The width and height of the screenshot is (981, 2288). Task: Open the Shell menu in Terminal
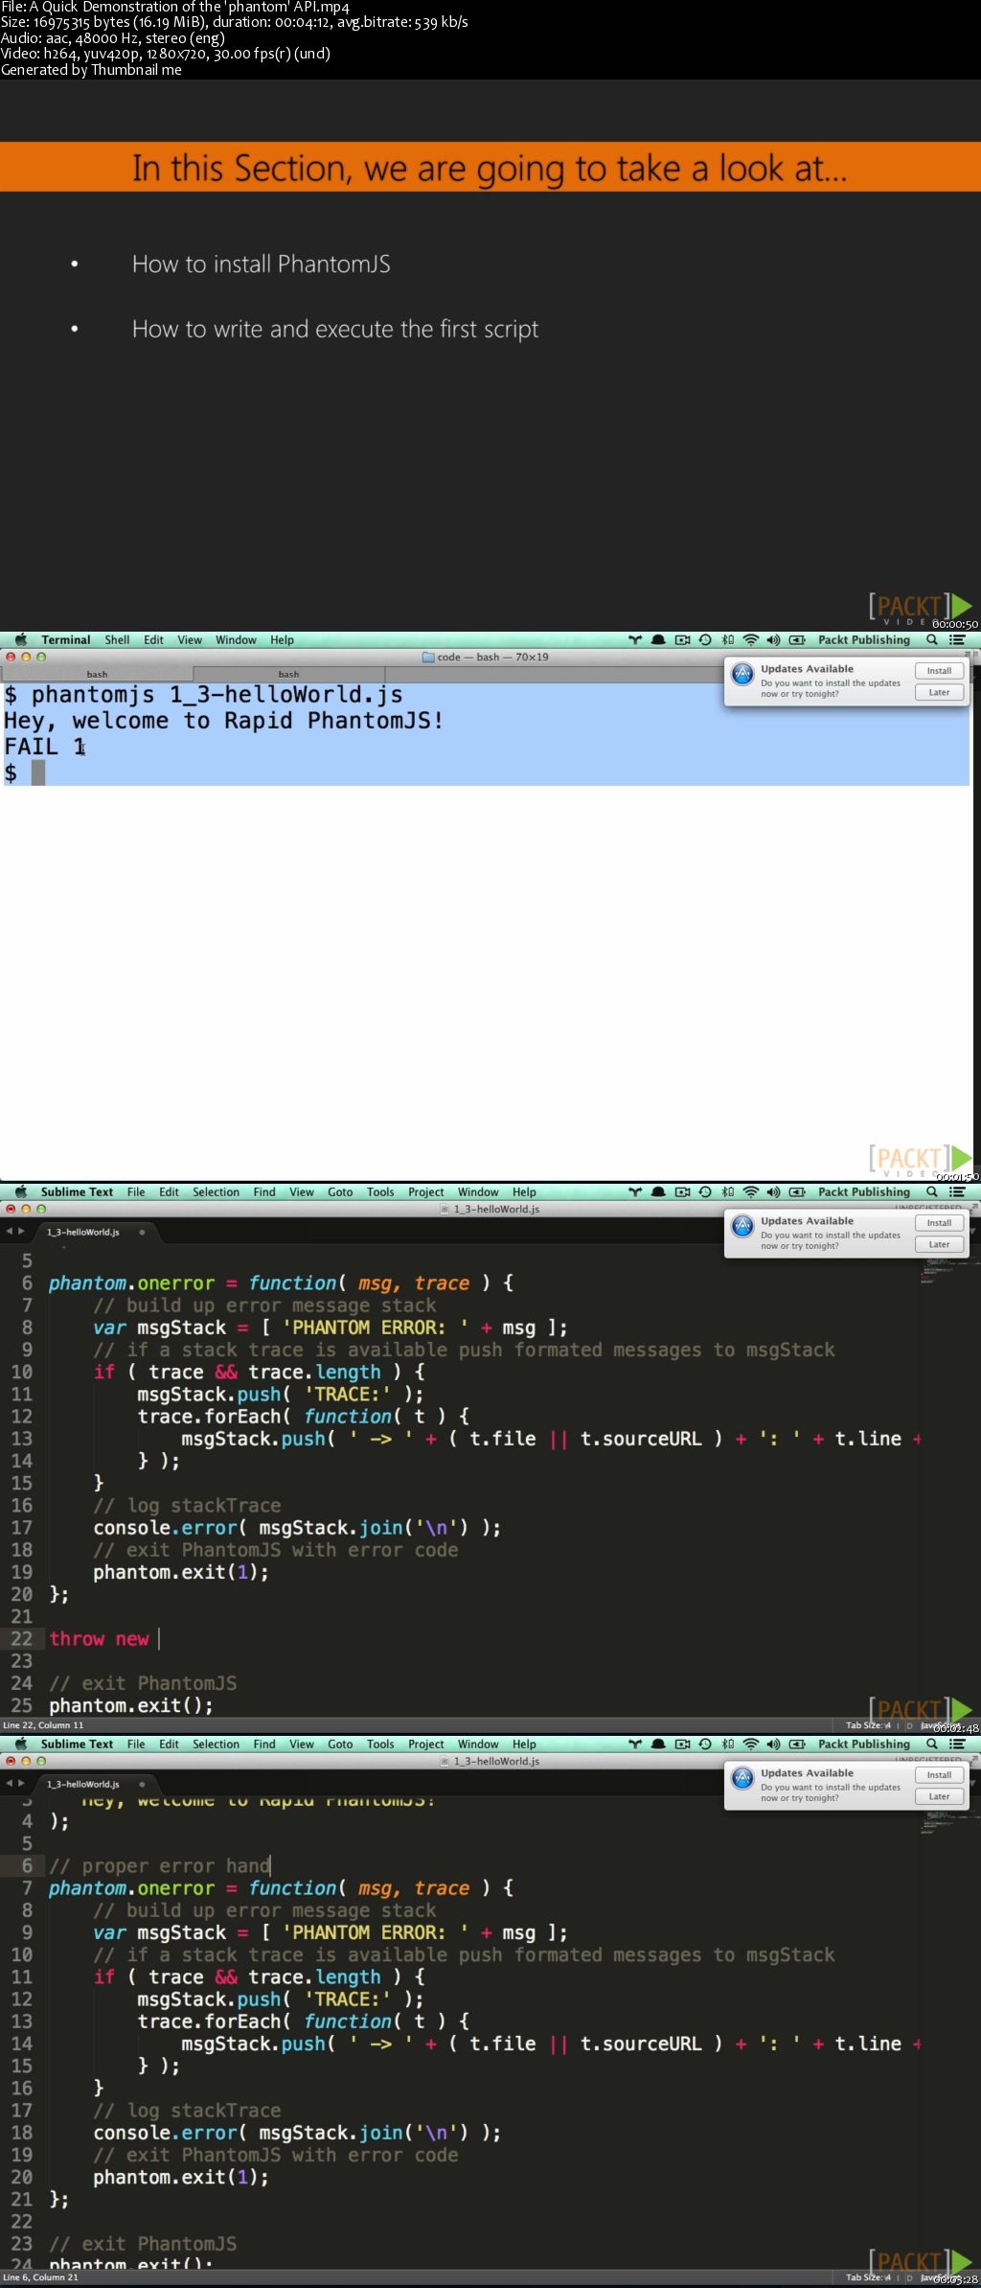tap(117, 639)
